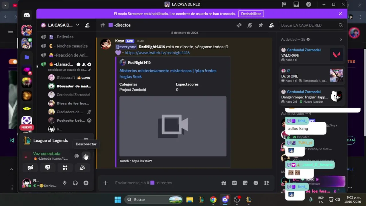This screenshot has height=206, width=366.
Task: Open user settings gear in user panel
Action: (x=86, y=183)
